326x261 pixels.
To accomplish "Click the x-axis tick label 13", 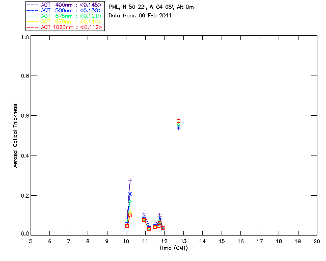I will pyautogui.click(x=183, y=241).
